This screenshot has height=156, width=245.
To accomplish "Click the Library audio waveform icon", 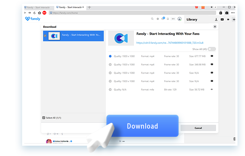I will pyautogui.click(x=234, y=20).
